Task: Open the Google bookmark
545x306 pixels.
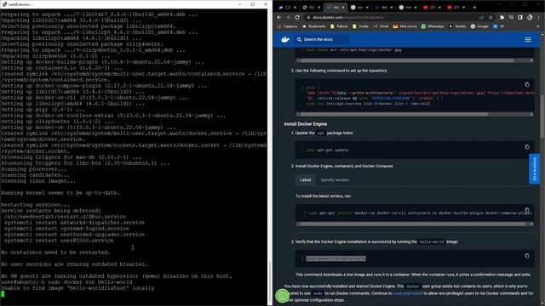Action: tap(479, 26)
